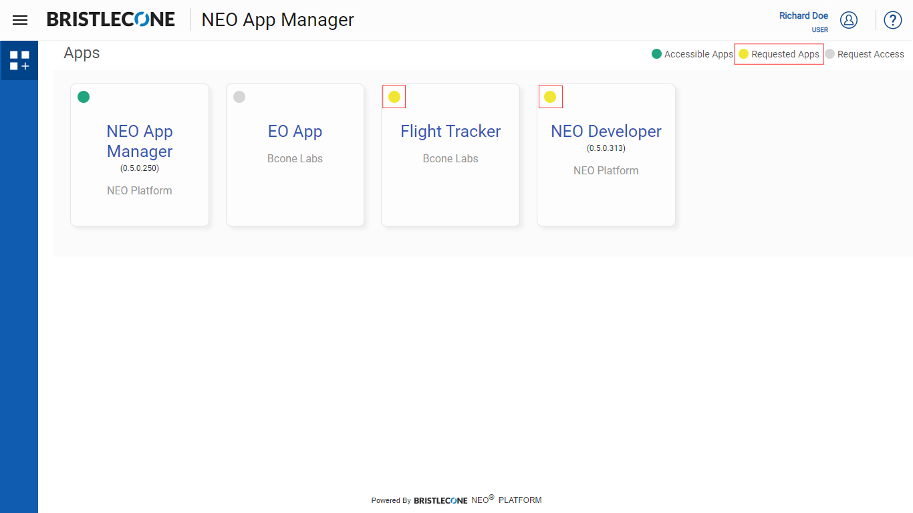The width and height of the screenshot is (913, 513).
Task: Click the apps grid sidebar icon
Action: [x=19, y=60]
